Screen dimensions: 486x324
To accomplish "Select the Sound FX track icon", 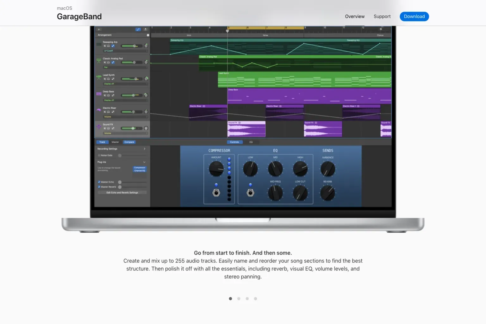I will tap(99, 127).
